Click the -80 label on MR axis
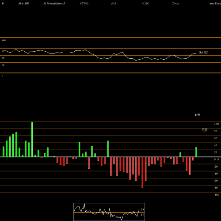Screen dimensions: 221x221 216,188
